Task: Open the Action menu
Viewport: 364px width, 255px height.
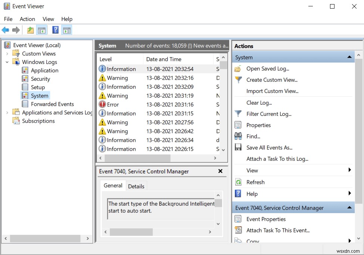Action: [x=27, y=19]
